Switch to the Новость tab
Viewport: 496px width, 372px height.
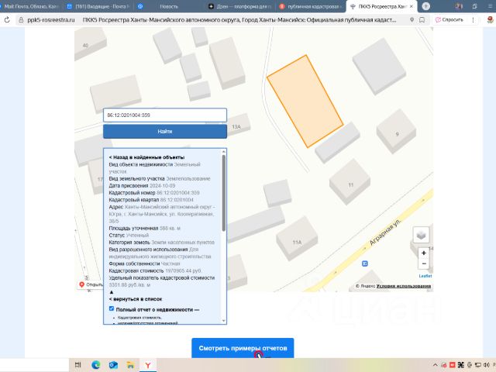tap(169, 6)
